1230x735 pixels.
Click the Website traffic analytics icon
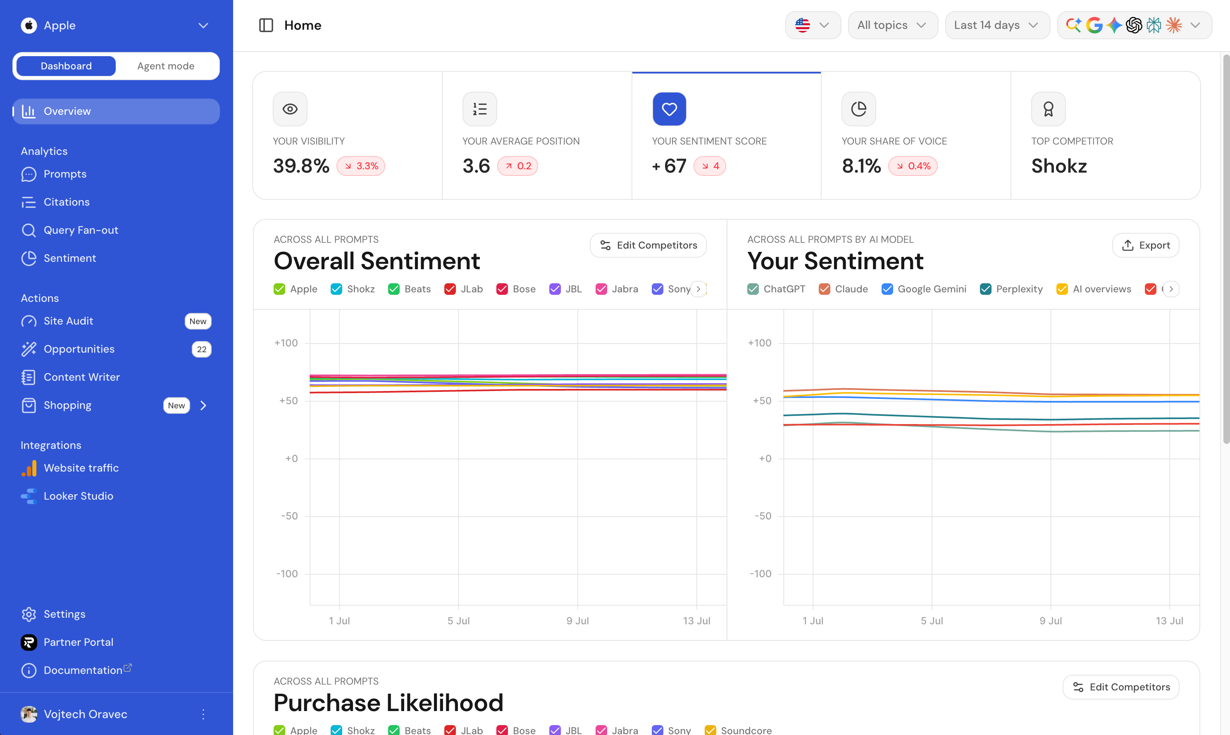tap(29, 468)
